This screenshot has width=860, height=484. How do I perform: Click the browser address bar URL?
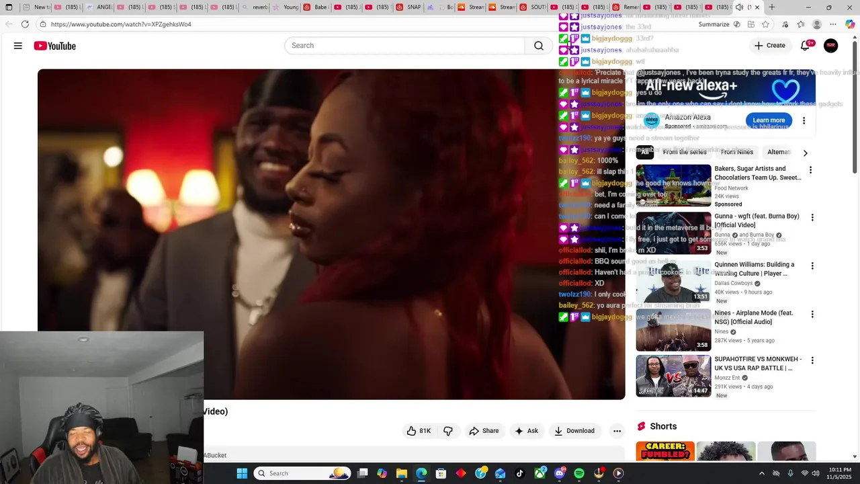[x=121, y=24]
